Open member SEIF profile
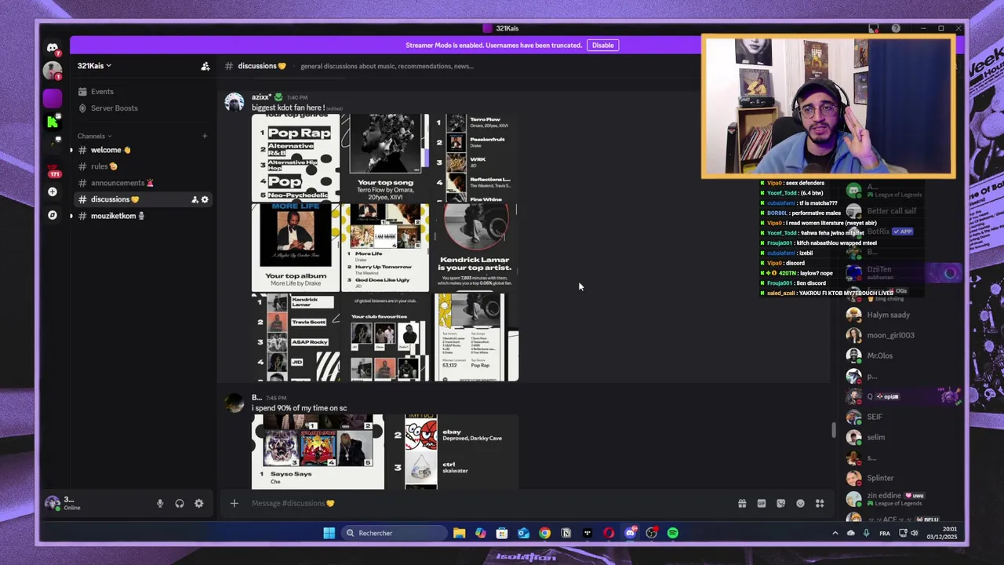The width and height of the screenshot is (1004, 565). [x=874, y=417]
